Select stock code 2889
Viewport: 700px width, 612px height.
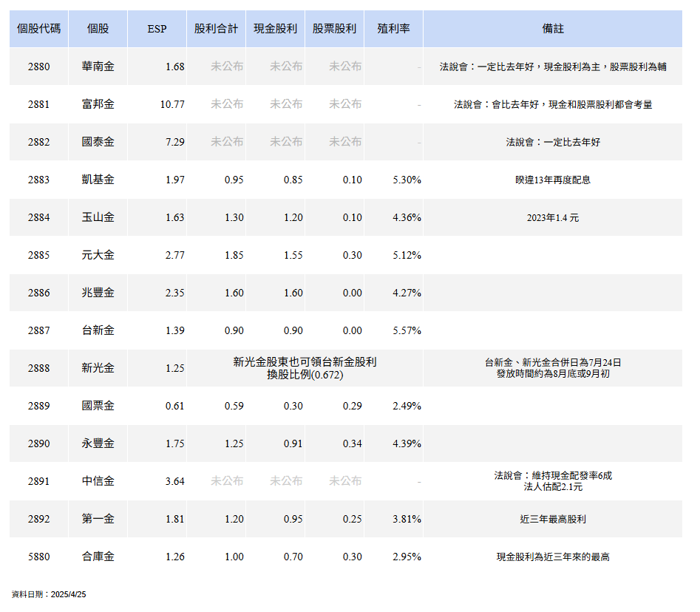pos(39,407)
